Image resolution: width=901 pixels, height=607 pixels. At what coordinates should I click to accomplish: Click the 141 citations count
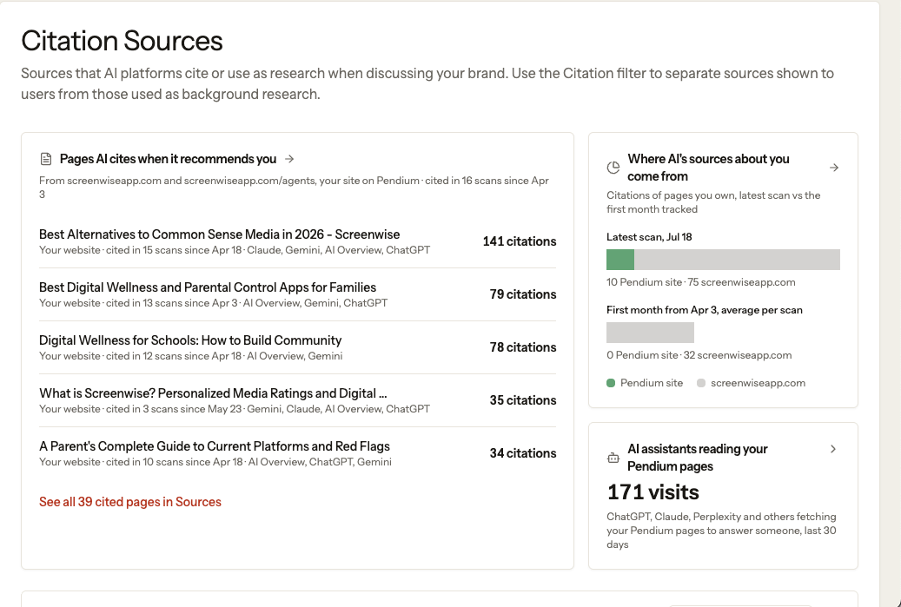[520, 241]
